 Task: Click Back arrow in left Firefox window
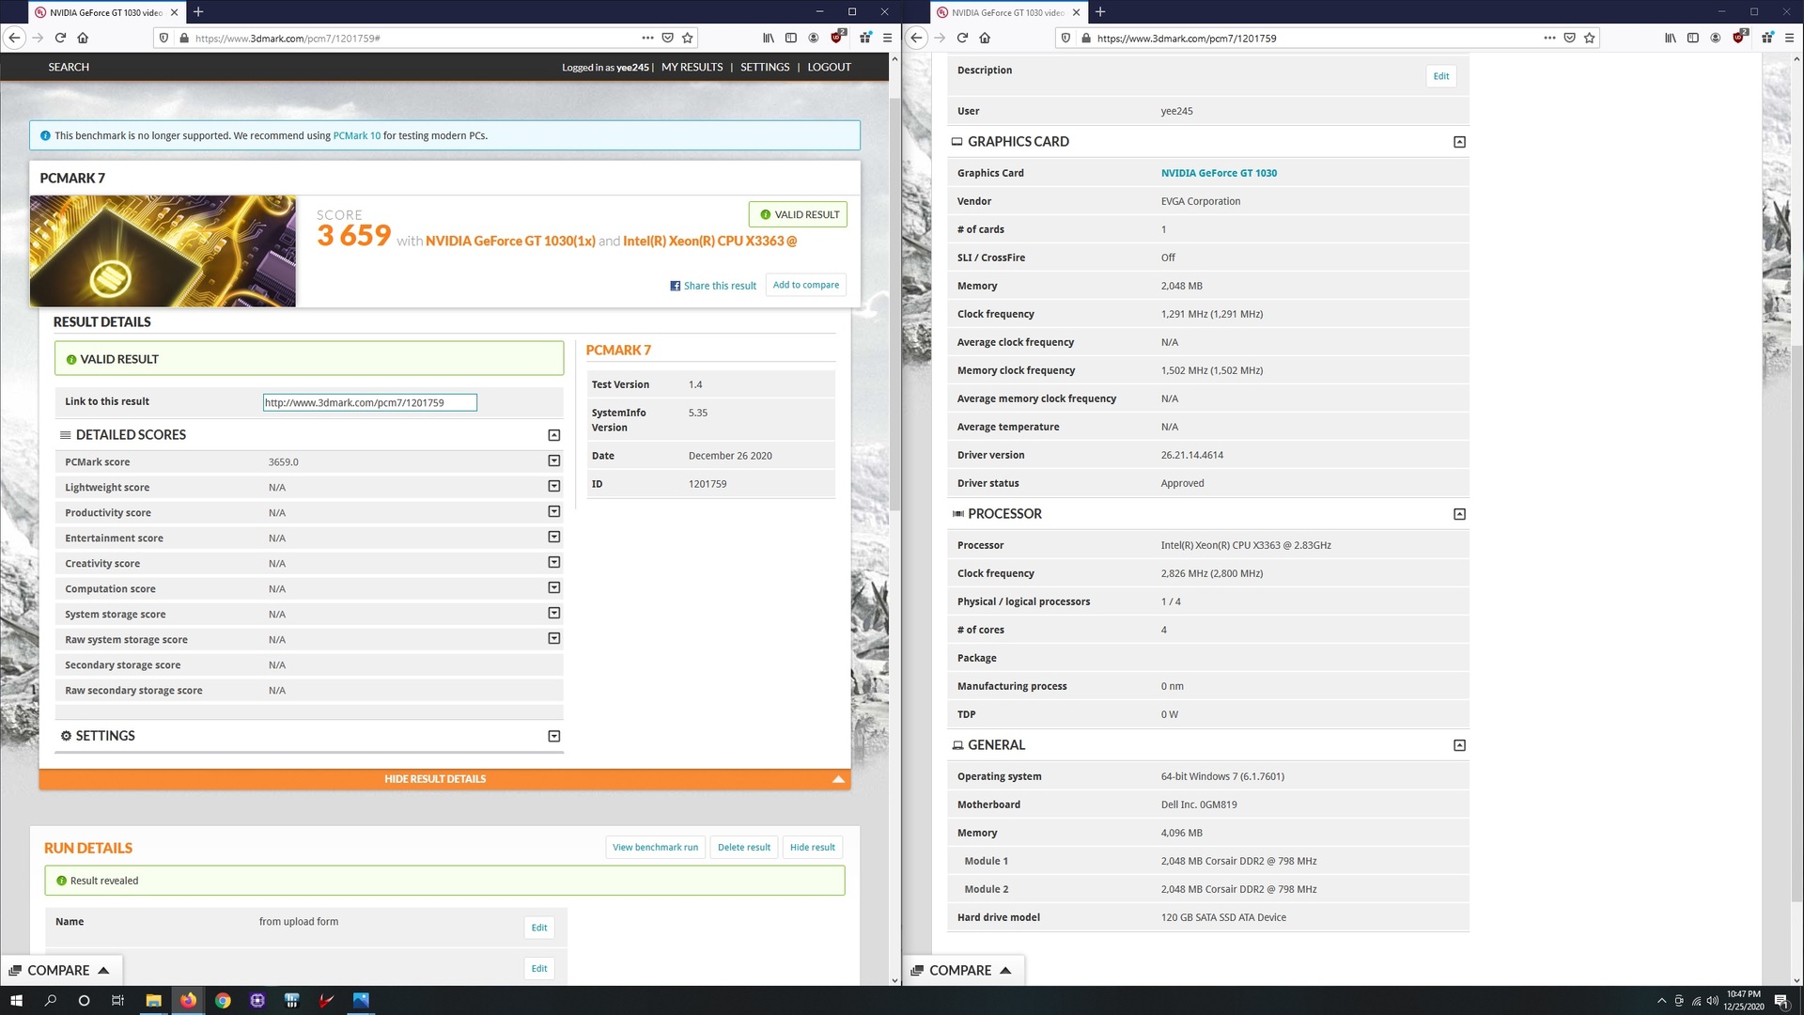coord(14,38)
